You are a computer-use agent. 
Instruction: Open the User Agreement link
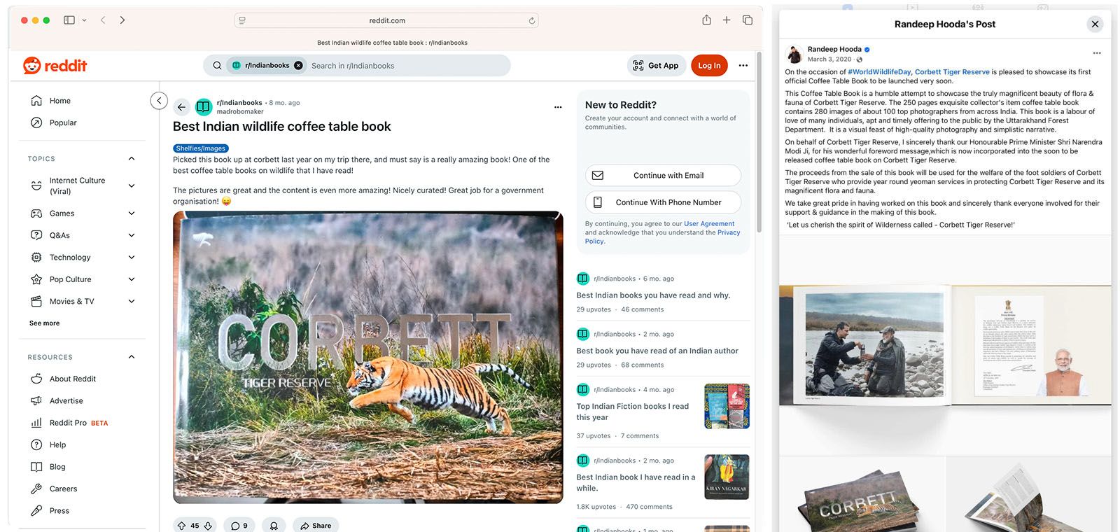709,224
